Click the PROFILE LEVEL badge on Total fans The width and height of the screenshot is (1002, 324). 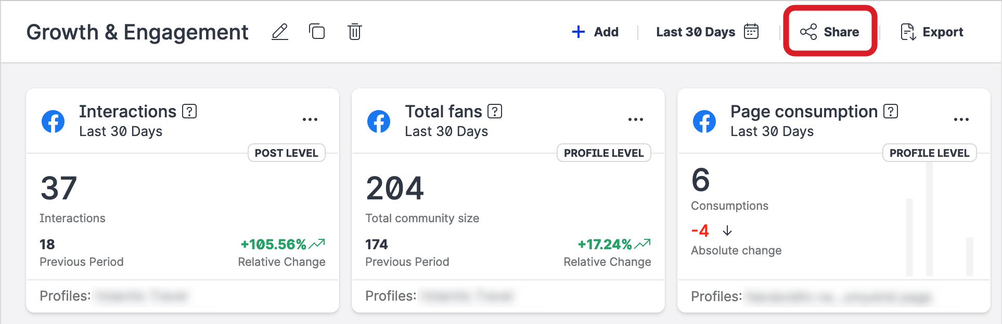click(604, 153)
